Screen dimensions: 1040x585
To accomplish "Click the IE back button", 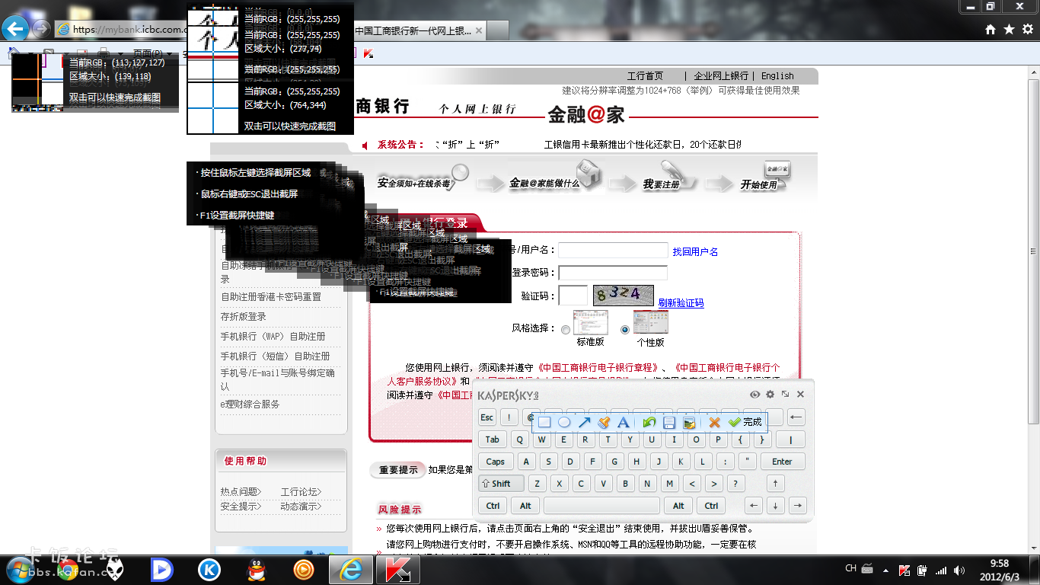I will click(15, 29).
